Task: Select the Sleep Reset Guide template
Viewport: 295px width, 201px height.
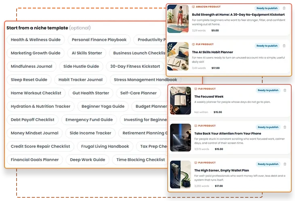Action: pyautogui.click(x=29, y=80)
